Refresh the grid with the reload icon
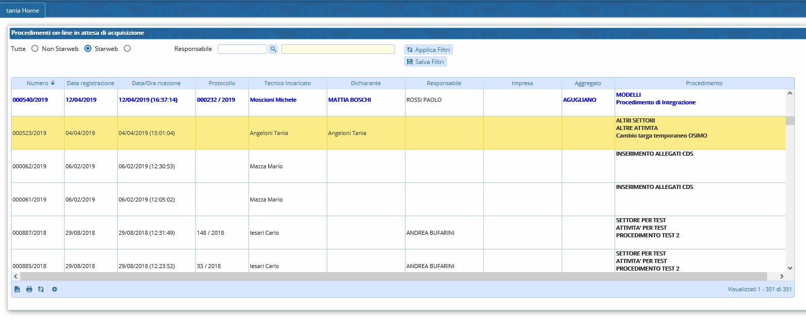This screenshot has height=328, width=806. point(41,289)
